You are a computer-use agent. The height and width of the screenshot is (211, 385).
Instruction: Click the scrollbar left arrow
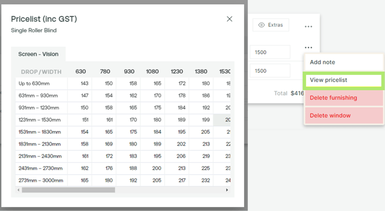(18, 190)
